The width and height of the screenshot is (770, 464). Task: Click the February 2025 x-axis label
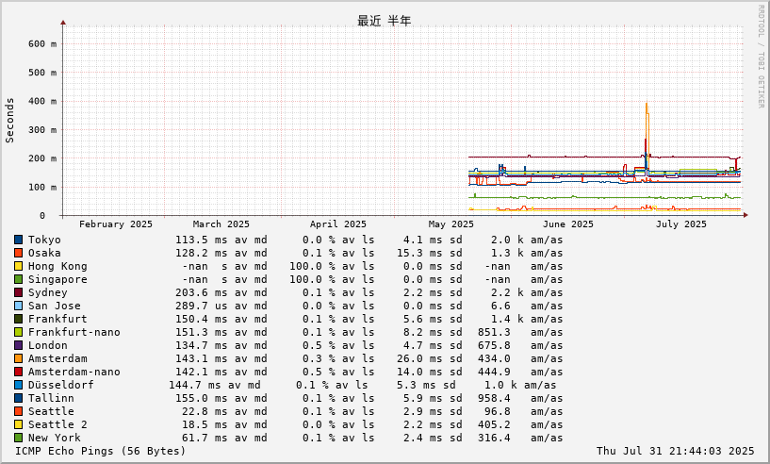(x=116, y=224)
